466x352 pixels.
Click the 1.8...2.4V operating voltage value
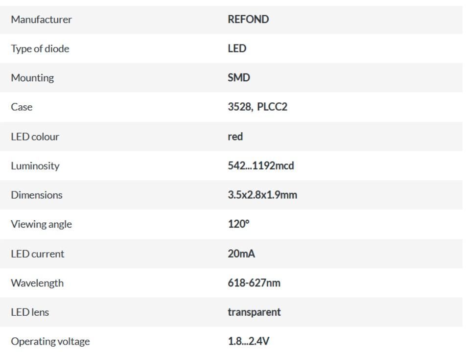tap(248, 341)
